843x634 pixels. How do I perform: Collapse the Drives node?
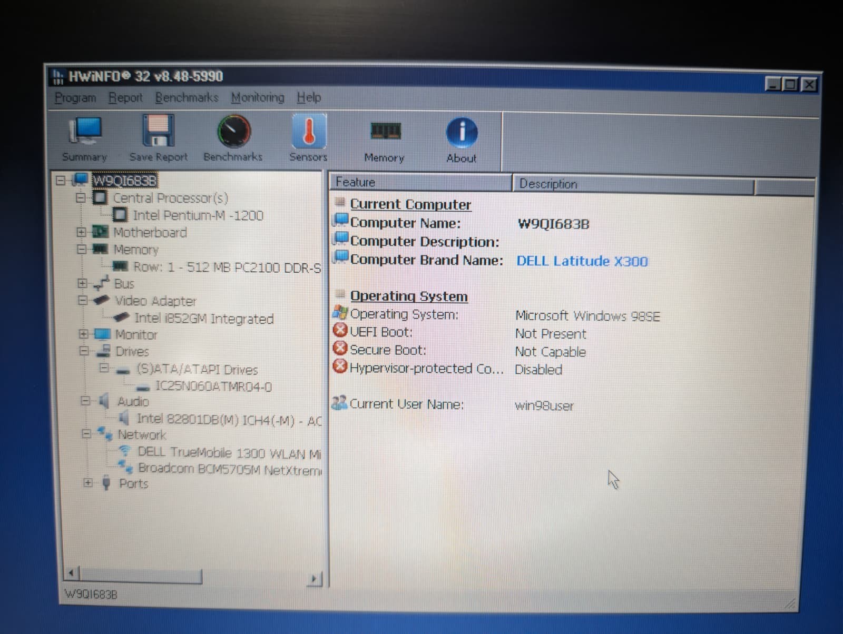[84, 351]
